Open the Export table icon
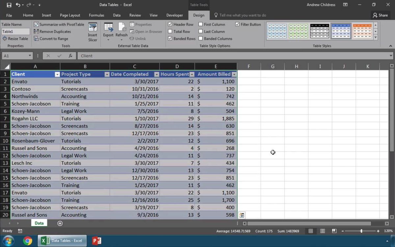Viewport: 395px width, 247px height. pyautogui.click(x=108, y=27)
